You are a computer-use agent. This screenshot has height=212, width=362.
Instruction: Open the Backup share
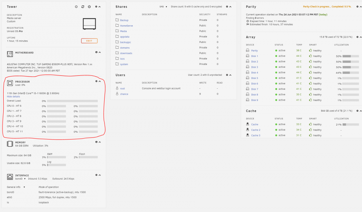tap(124, 20)
